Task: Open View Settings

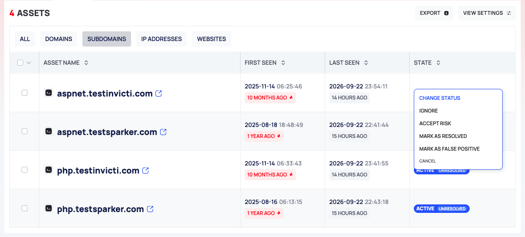Action: coord(487,13)
